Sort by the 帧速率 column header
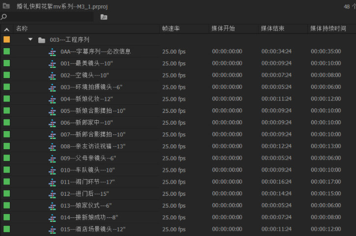This screenshot has width=356, height=236. pos(171,28)
